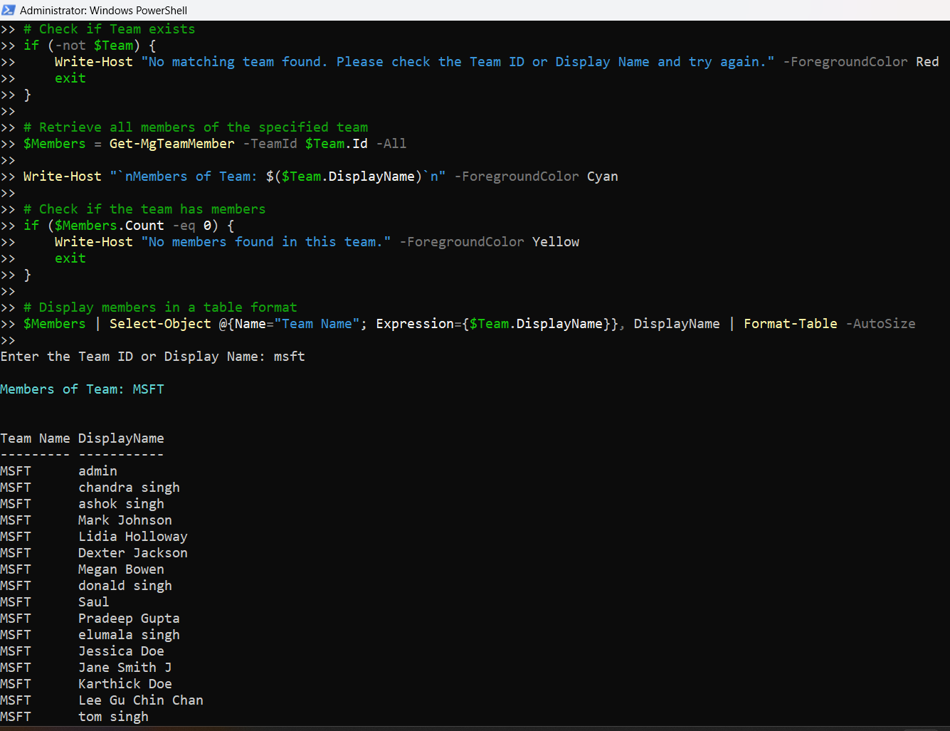Click Karthick Doe in the output table
950x731 pixels.
(125, 684)
